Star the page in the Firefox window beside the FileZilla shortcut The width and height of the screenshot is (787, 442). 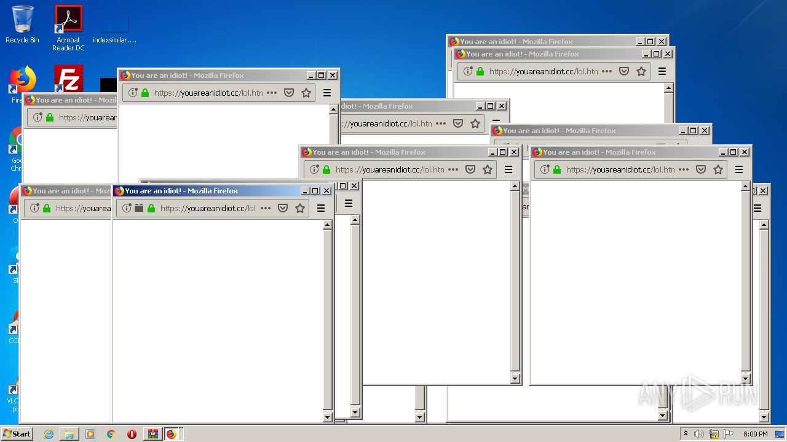(x=306, y=93)
